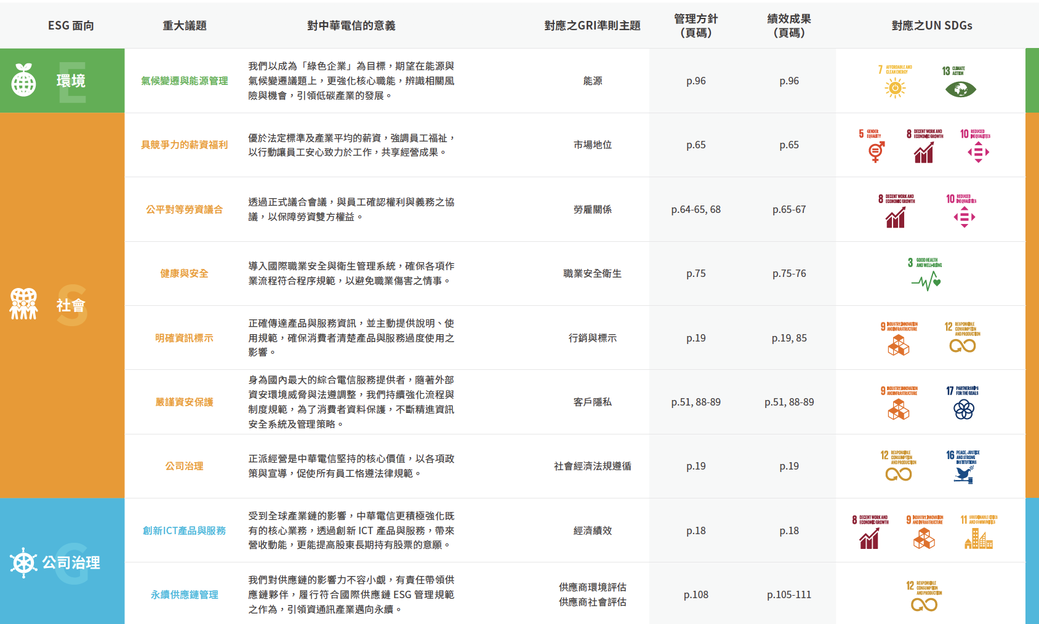Image resolution: width=1039 pixels, height=624 pixels.
Task: Click the meaning text for 公平對等勞資議合 row
Action: click(x=351, y=209)
